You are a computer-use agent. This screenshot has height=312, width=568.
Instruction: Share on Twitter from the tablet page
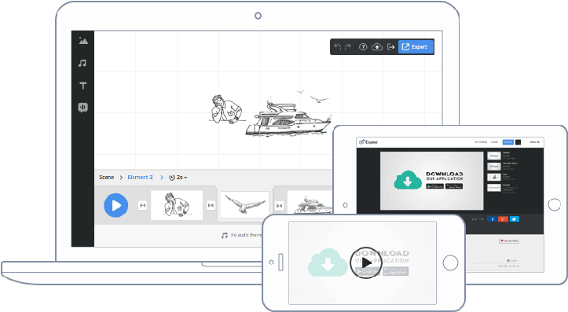[515, 218]
